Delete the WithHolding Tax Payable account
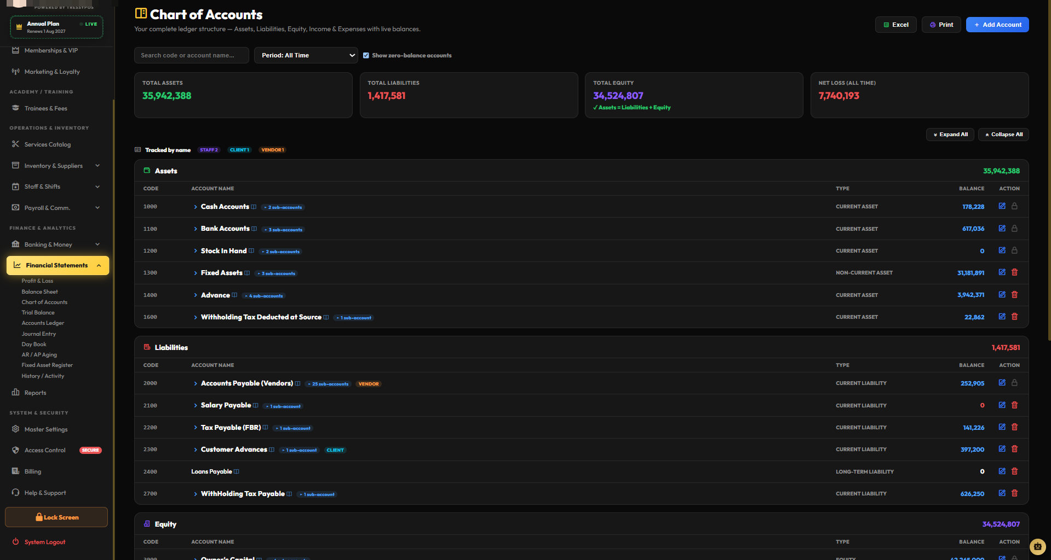1051x560 pixels. [1014, 493]
